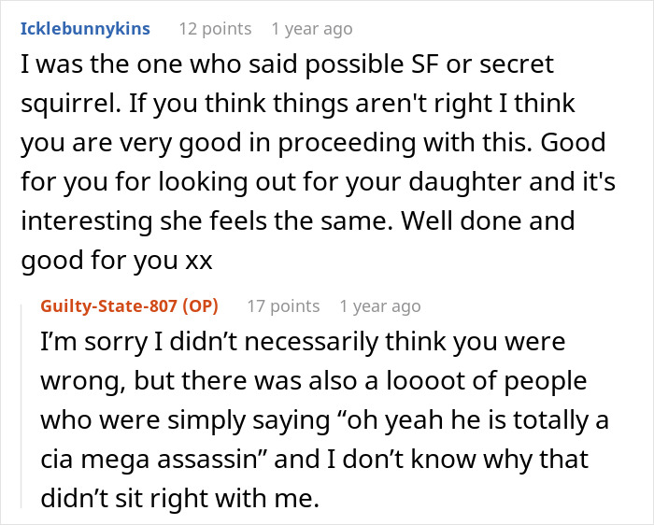Open OP reply's 1 year ago timestamp
Screen dimensions: 654x525
[x=379, y=305]
